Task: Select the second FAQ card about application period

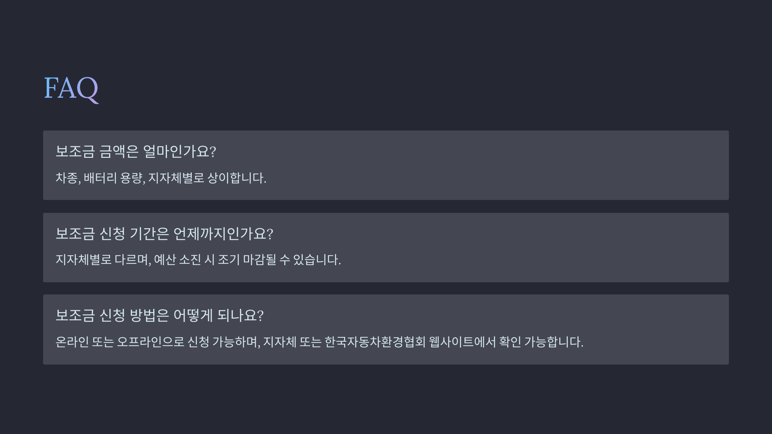Action: (x=386, y=248)
